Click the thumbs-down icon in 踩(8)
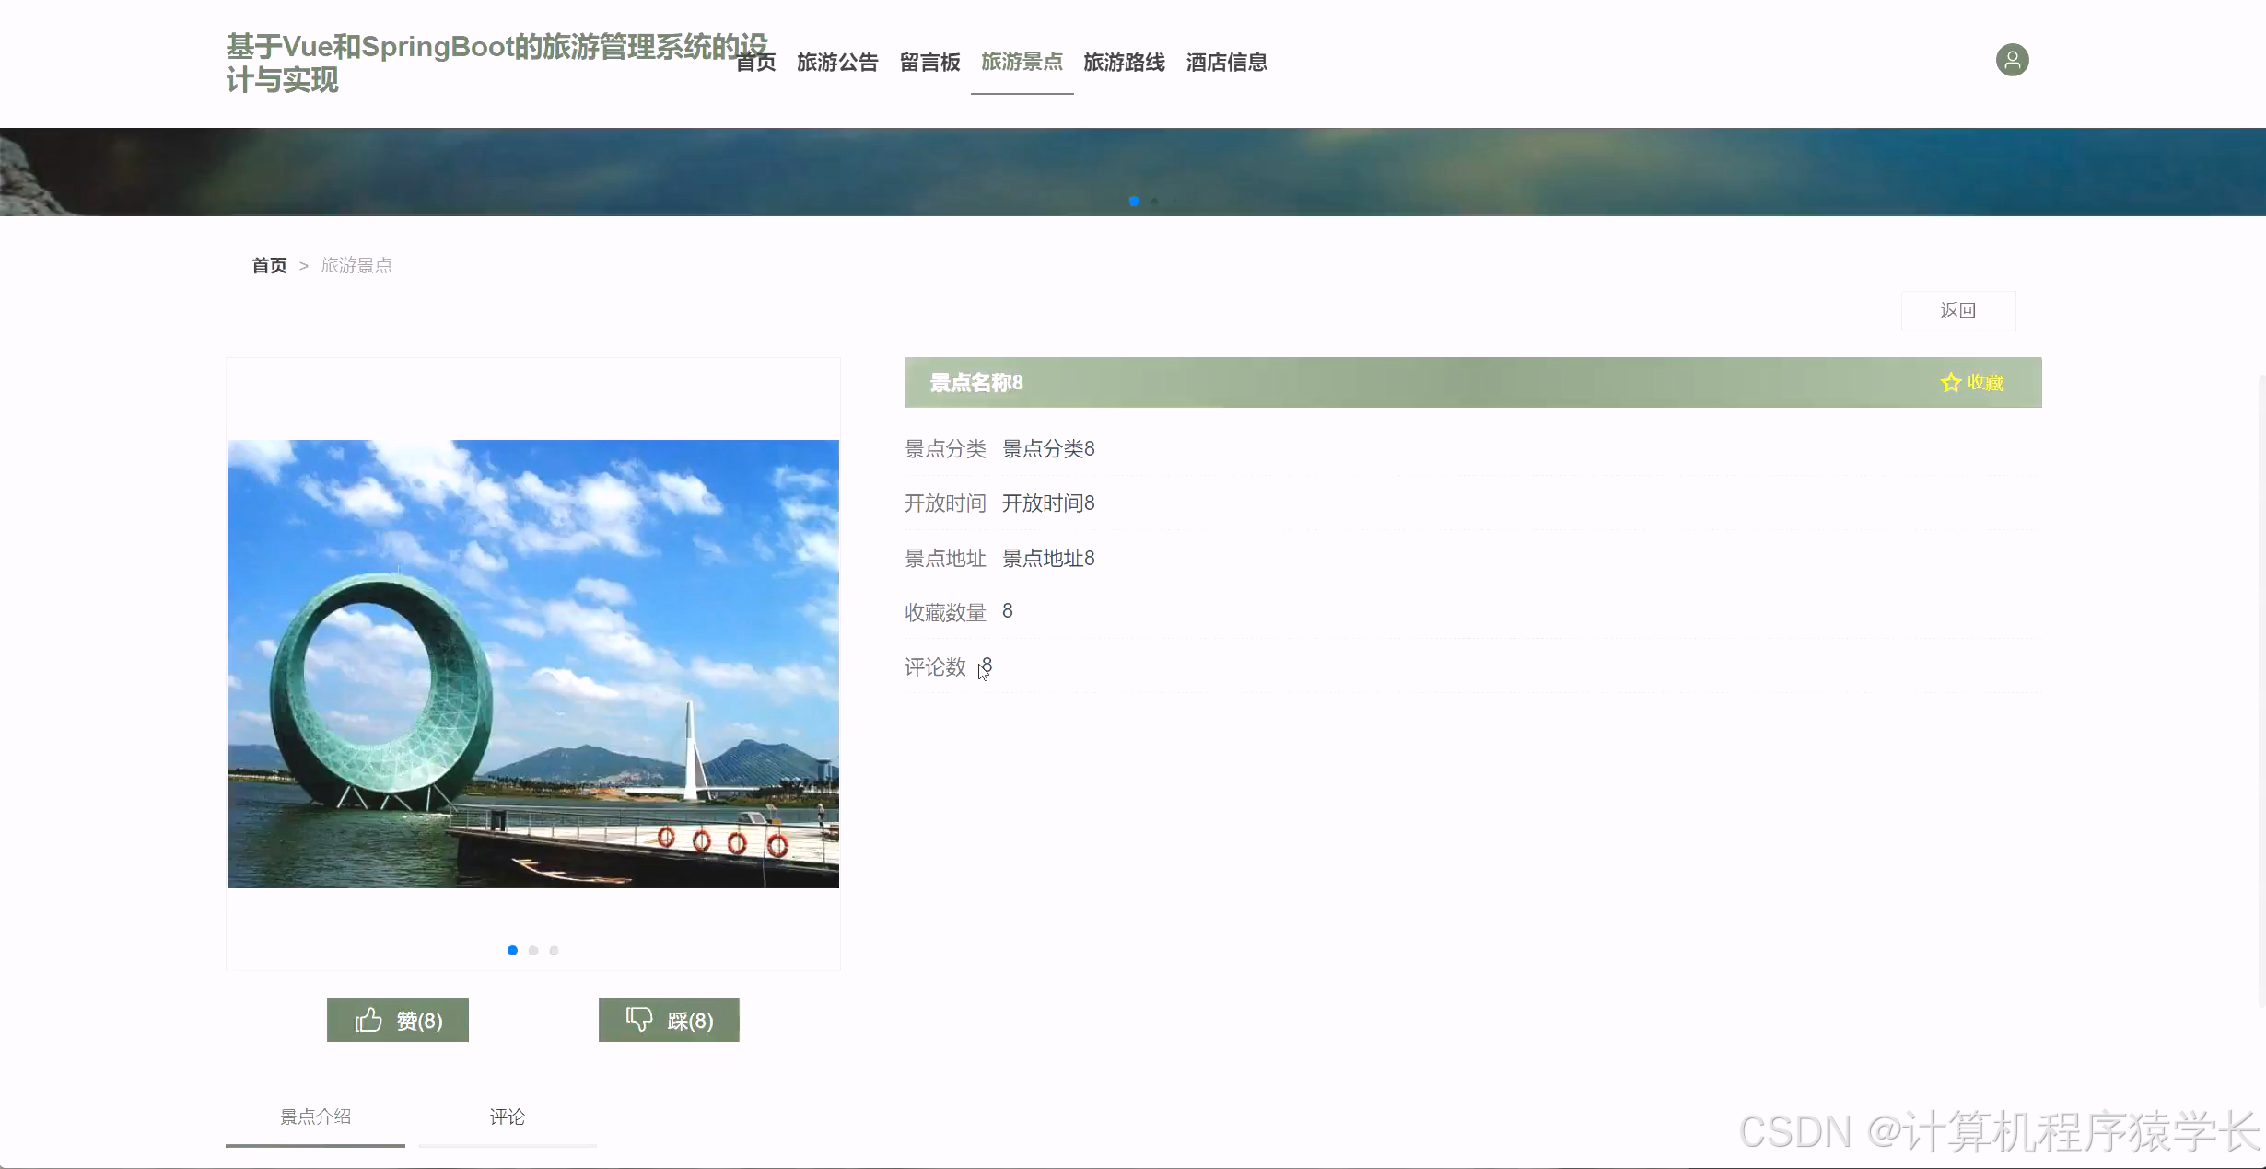The width and height of the screenshot is (2266, 1169). point(639,1019)
